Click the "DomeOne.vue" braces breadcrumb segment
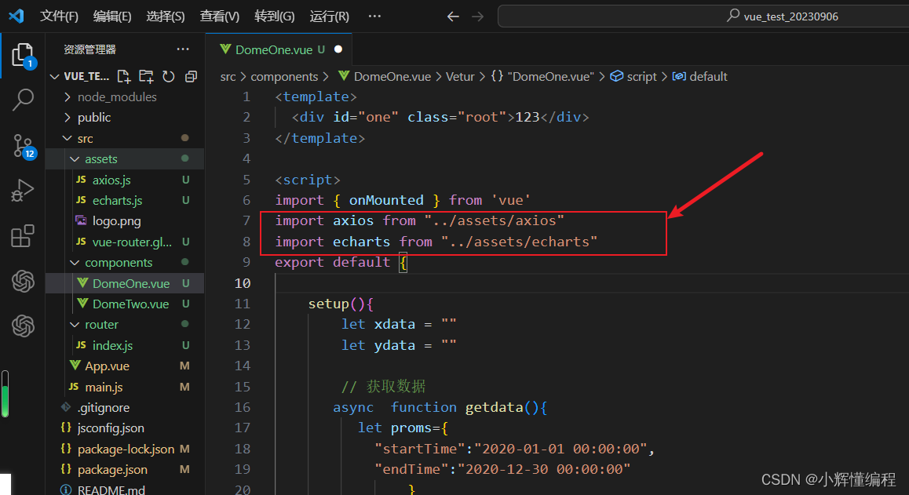Image resolution: width=909 pixels, height=495 pixels. [542, 77]
